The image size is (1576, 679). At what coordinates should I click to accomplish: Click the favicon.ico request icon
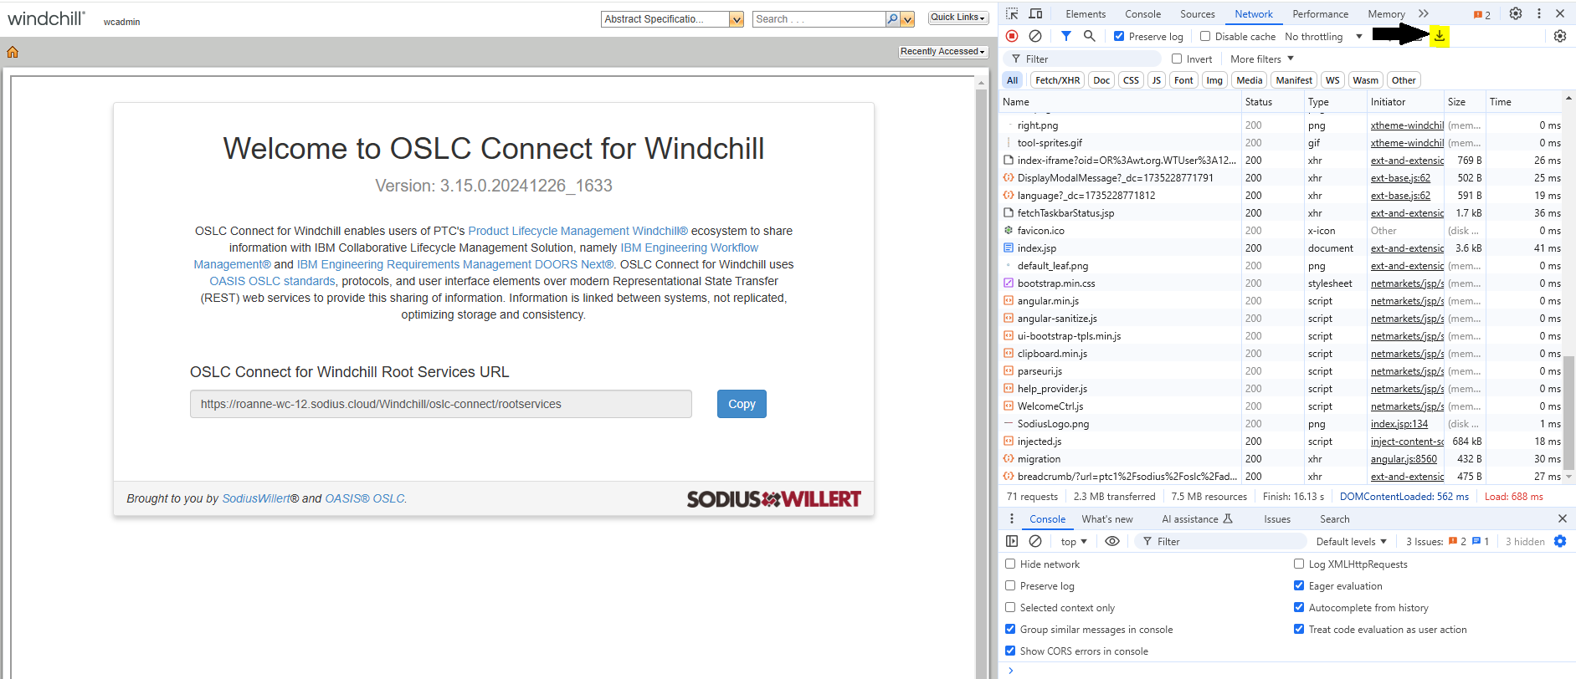pyautogui.click(x=1009, y=230)
